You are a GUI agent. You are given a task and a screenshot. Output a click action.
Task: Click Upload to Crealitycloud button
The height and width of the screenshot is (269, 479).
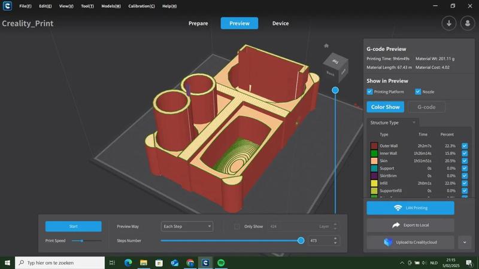(410, 242)
